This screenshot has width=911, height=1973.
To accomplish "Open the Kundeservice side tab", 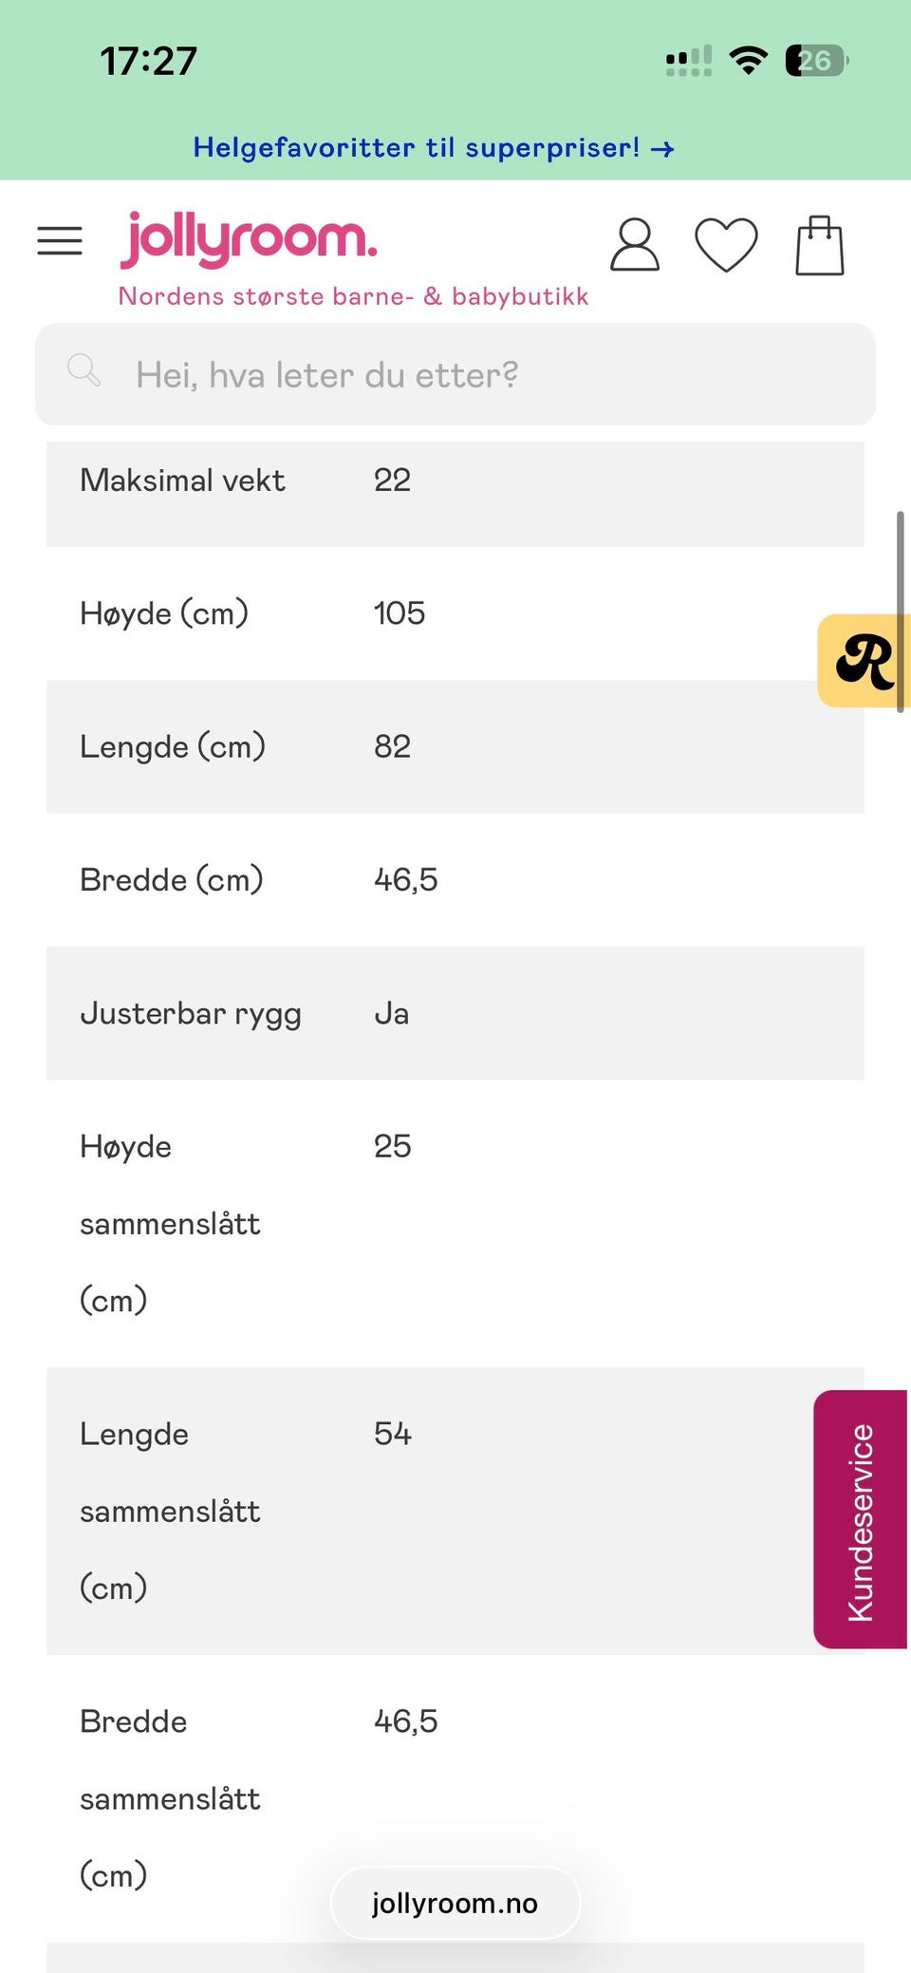I will click(860, 1519).
